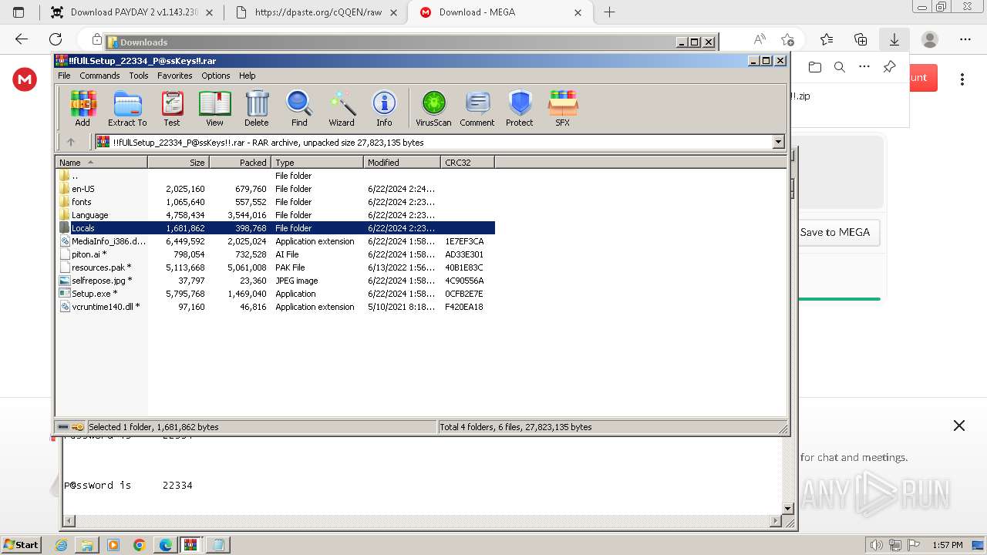The image size is (987, 555).
Task: Click the Info toolbar icon
Action: pos(384,108)
